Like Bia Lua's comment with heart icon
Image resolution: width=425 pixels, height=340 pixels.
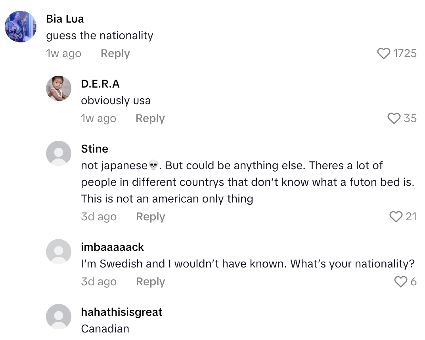(383, 53)
